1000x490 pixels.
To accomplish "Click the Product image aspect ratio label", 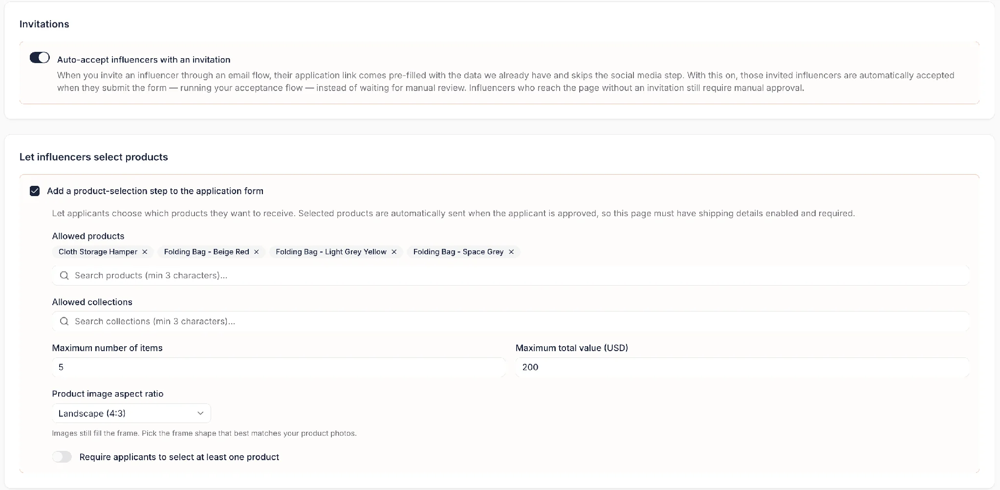I will point(108,394).
